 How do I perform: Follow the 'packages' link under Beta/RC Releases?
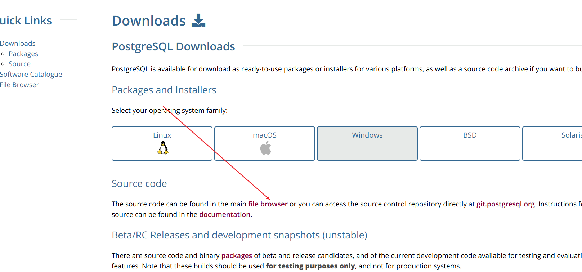coord(237,255)
